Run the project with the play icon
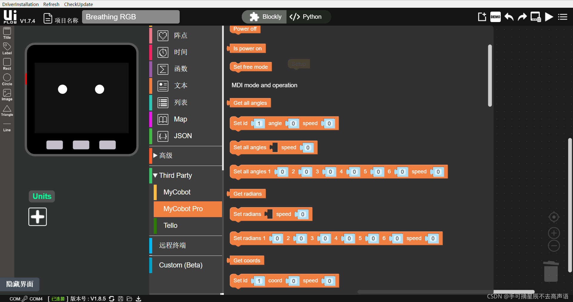This screenshot has width=573, height=302. point(549,17)
